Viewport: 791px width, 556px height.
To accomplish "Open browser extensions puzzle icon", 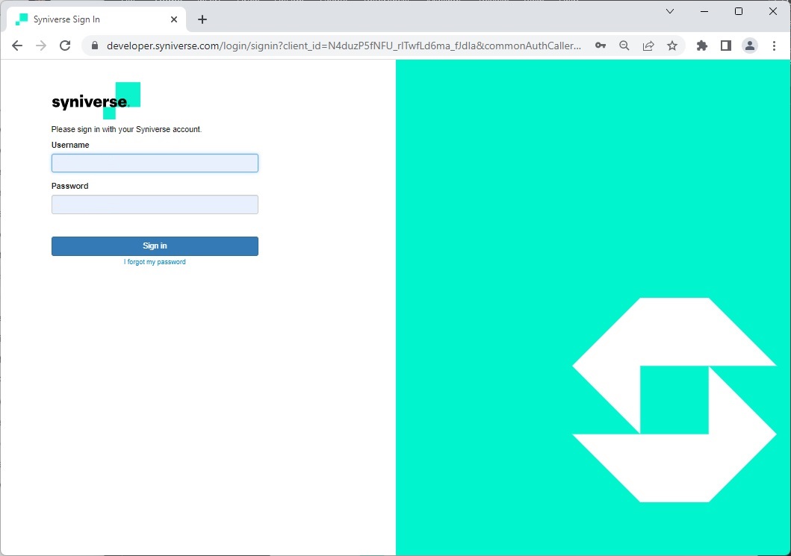I will tap(701, 46).
